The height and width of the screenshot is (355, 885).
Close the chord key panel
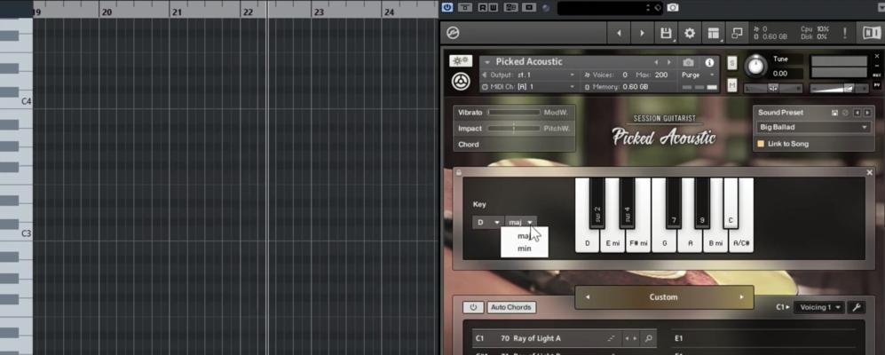tap(869, 173)
